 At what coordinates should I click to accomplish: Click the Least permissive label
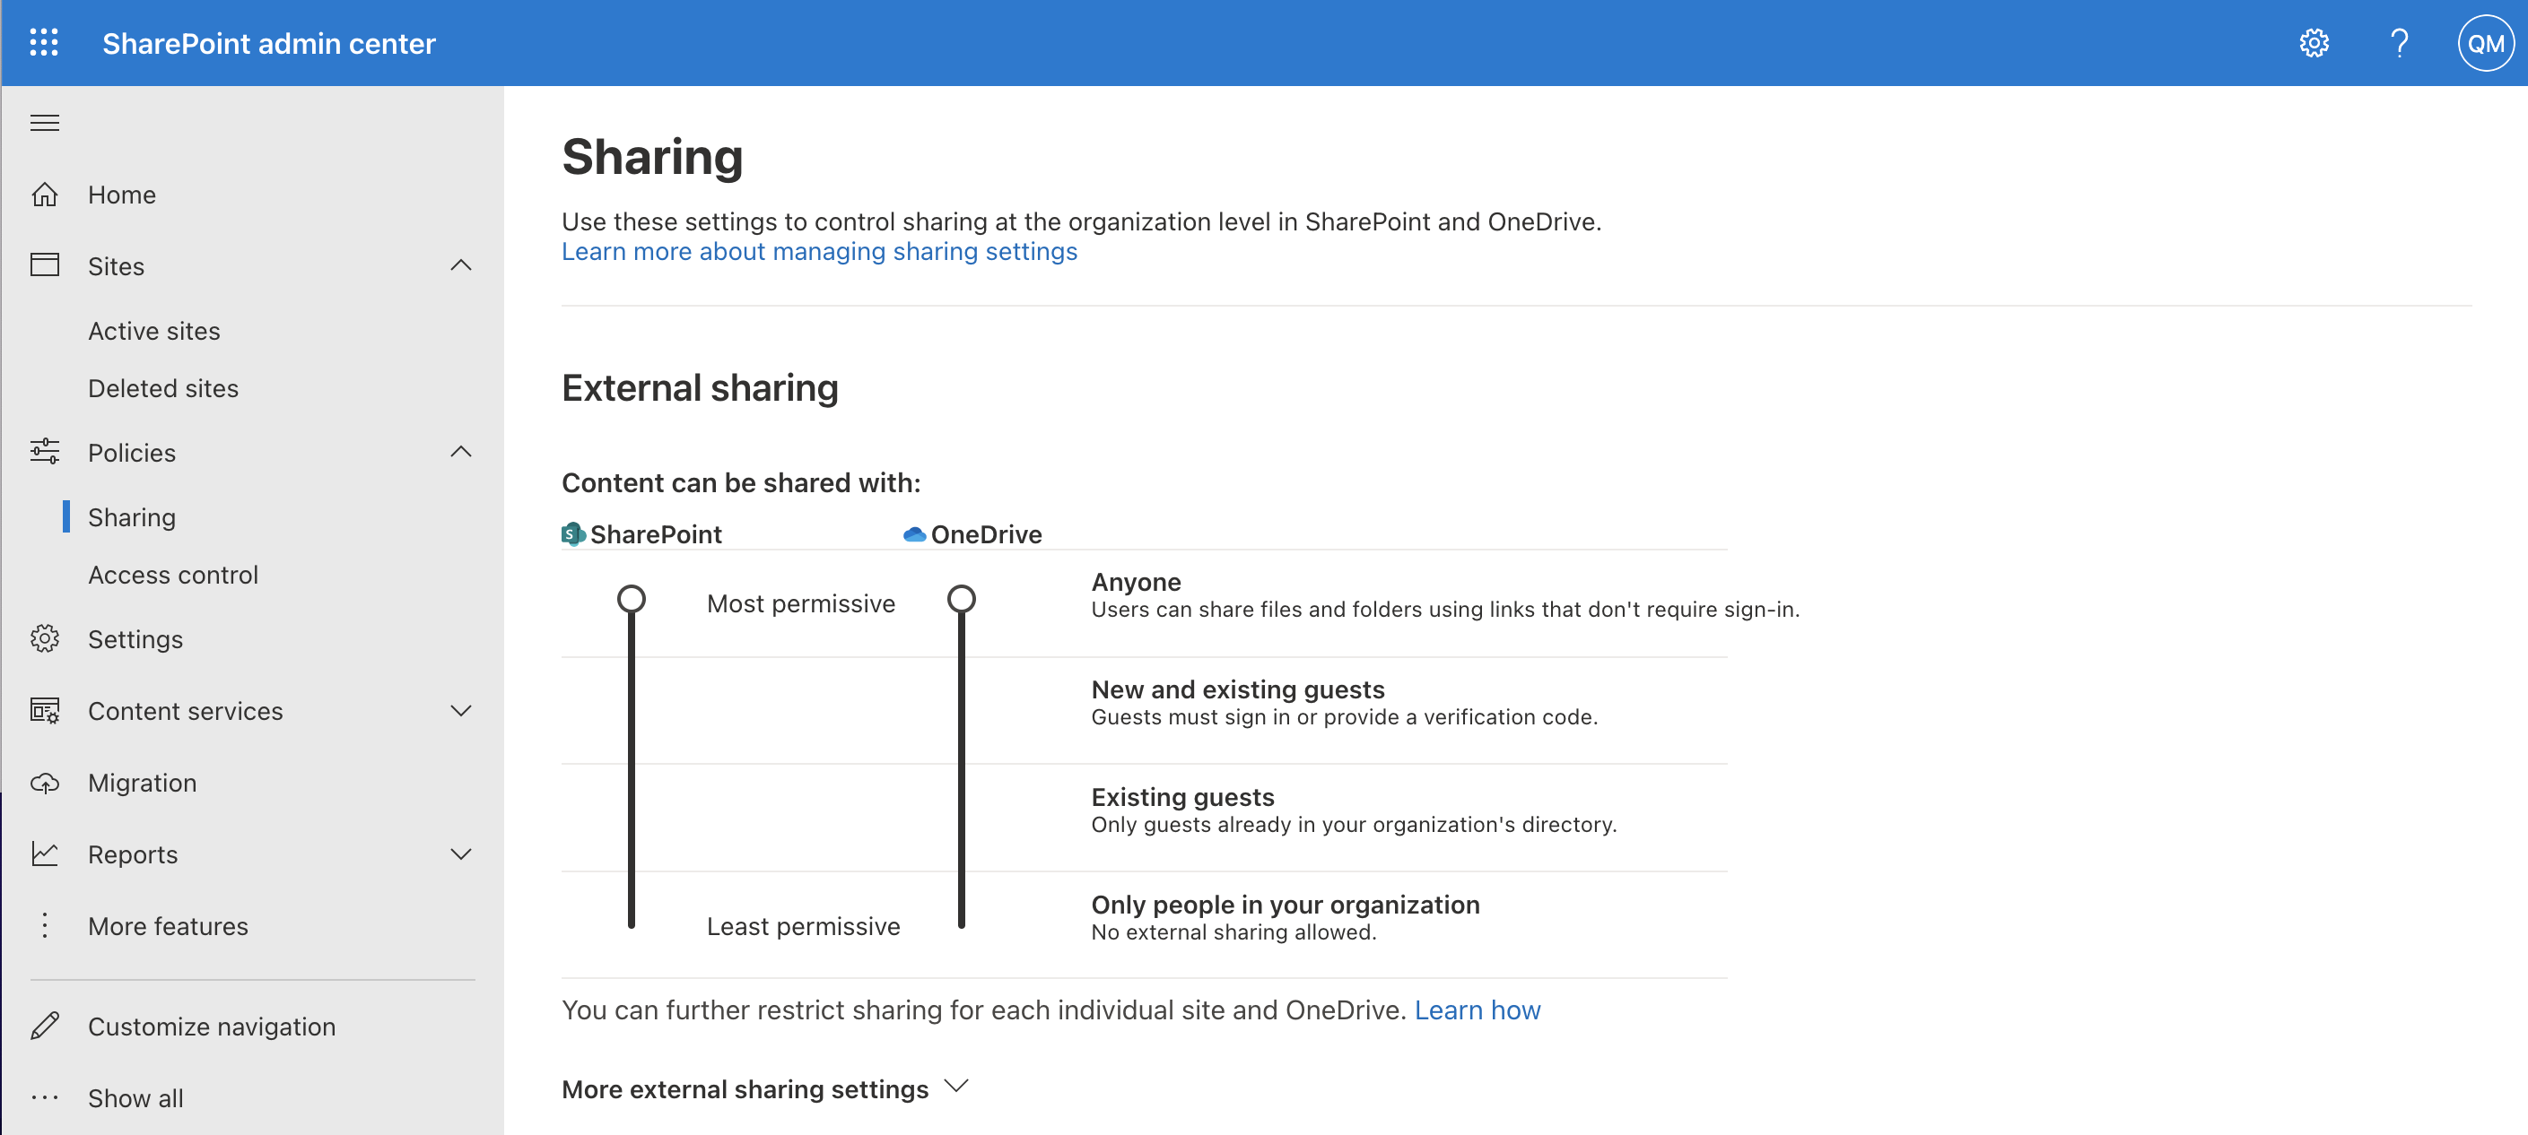[x=803, y=926]
